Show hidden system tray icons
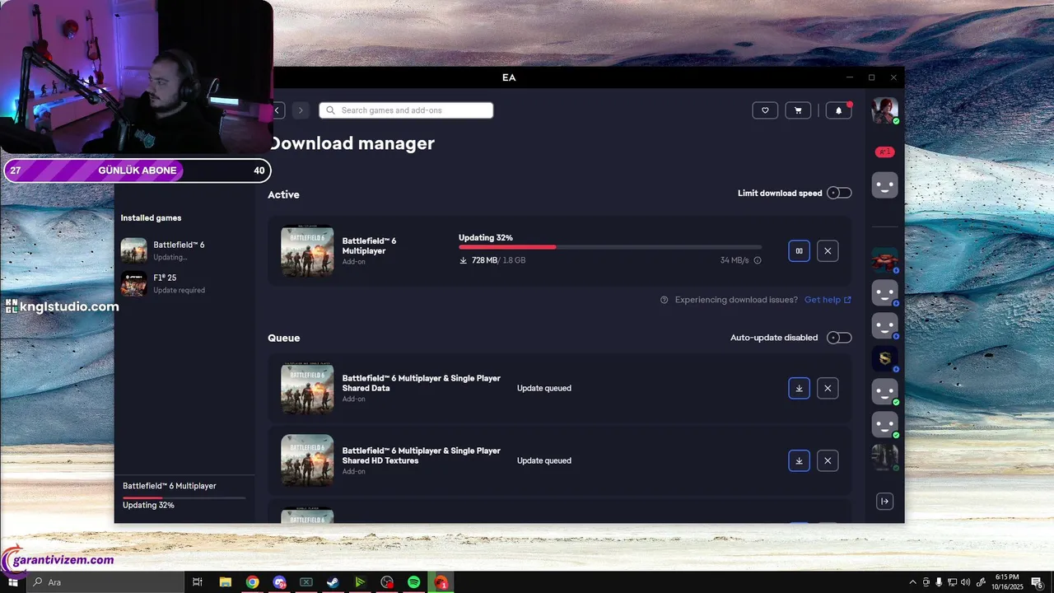Viewport: 1054px width, 593px height. click(912, 582)
